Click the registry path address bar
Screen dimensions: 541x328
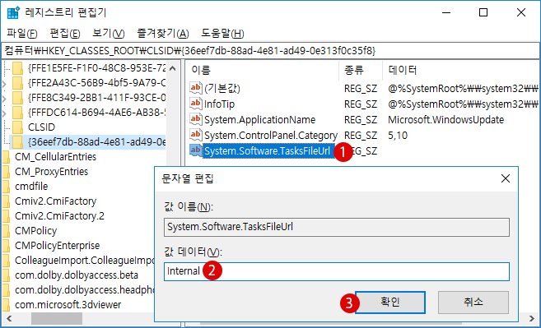coord(270,51)
